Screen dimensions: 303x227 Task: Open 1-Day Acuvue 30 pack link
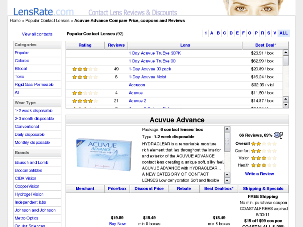click(x=150, y=69)
